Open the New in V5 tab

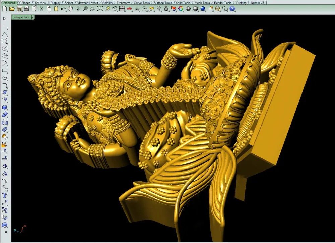[257, 3]
